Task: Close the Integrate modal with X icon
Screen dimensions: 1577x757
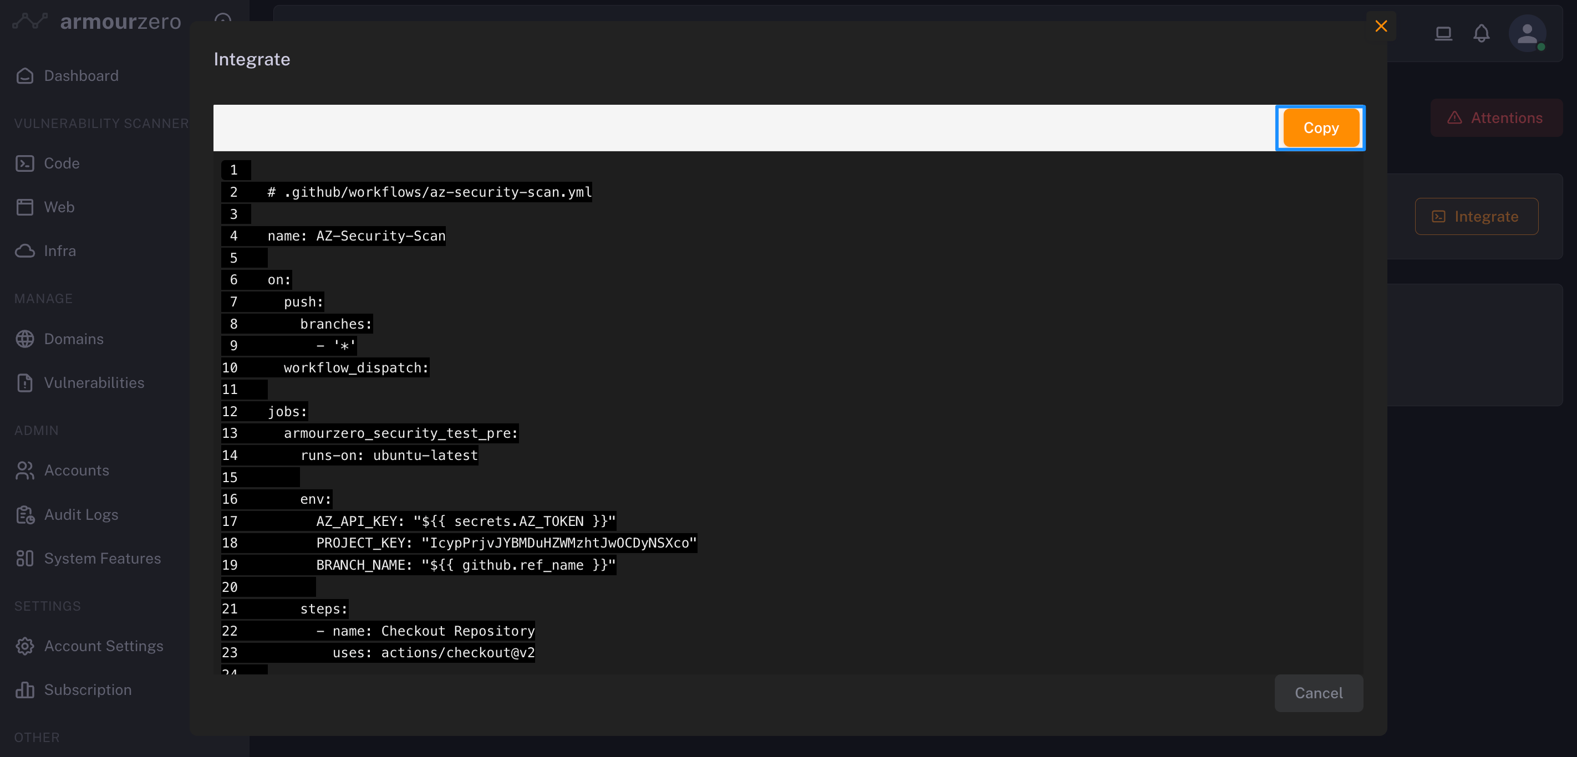Action: (x=1381, y=26)
